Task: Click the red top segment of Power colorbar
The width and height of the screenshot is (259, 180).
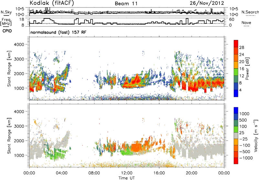Action: click(x=236, y=44)
